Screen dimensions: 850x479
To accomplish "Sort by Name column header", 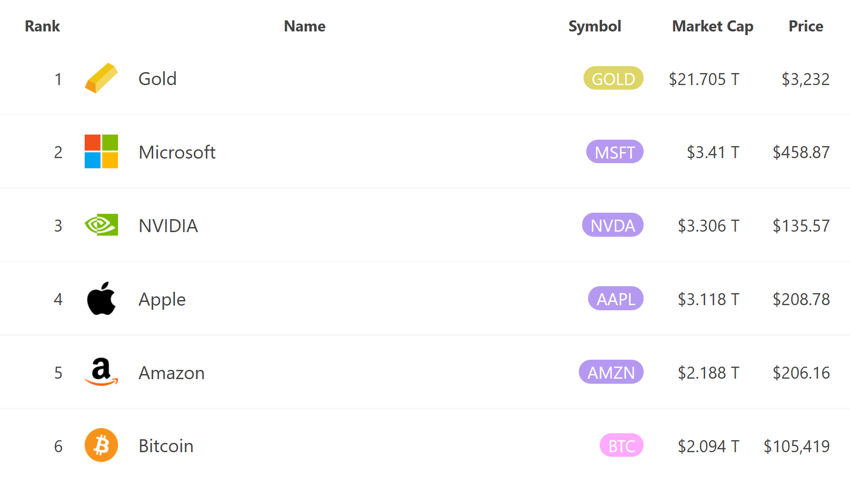I will pos(304,26).
